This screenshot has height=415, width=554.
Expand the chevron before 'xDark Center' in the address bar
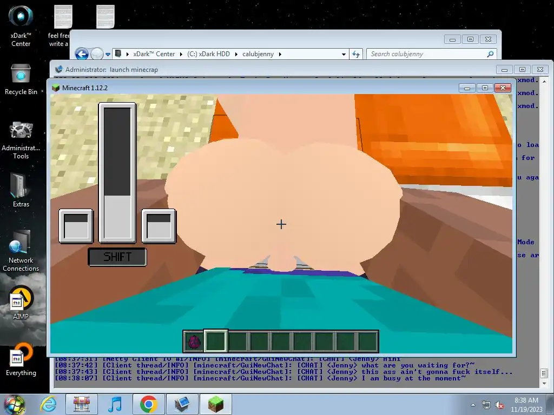point(128,54)
